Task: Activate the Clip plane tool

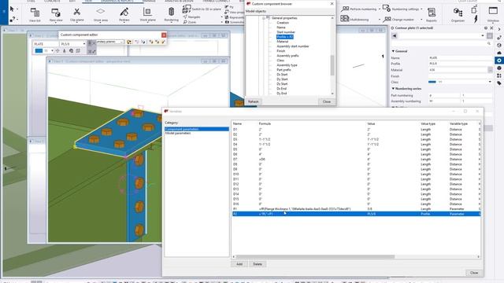Action: (x=77, y=14)
